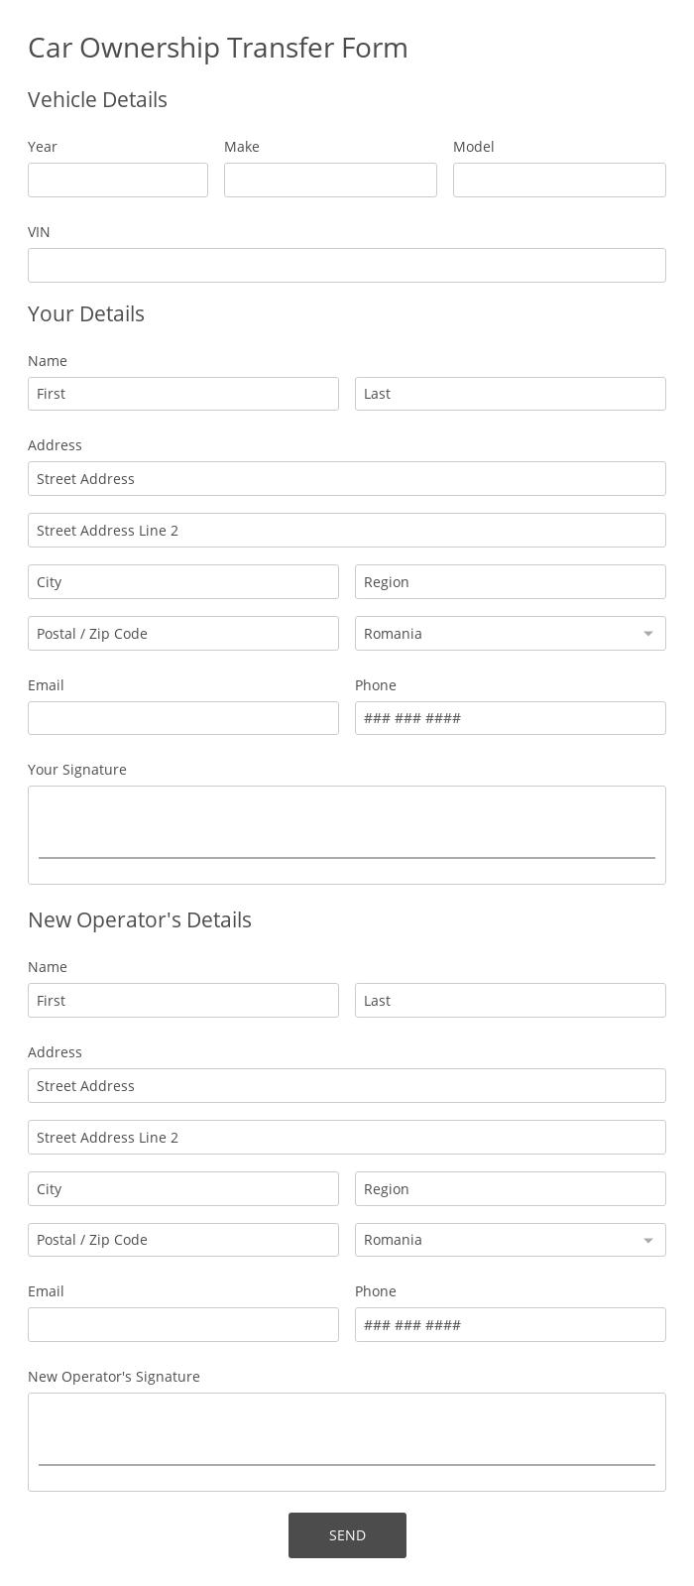Select the Make input field

click(x=330, y=180)
